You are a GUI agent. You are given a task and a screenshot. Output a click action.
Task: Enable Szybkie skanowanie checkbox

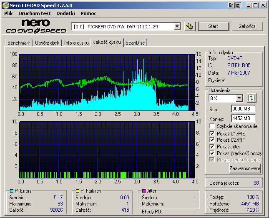click(212, 126)
